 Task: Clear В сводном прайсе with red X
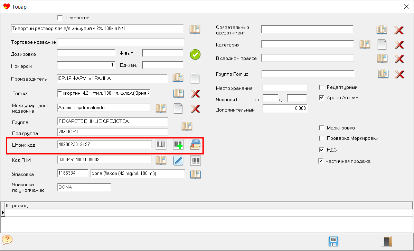point(399,59)
